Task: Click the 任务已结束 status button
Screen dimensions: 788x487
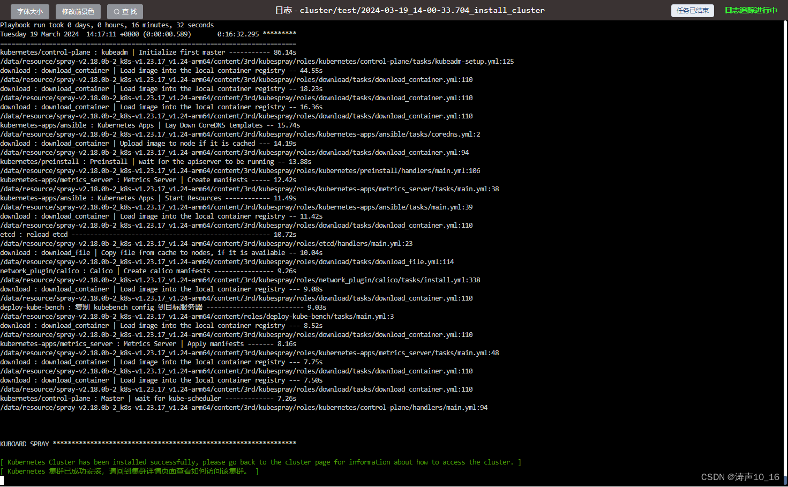Action: (692, 11)
